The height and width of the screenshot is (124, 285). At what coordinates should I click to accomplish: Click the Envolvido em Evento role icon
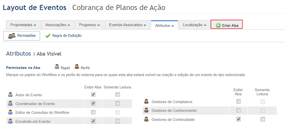pos(10,121)
